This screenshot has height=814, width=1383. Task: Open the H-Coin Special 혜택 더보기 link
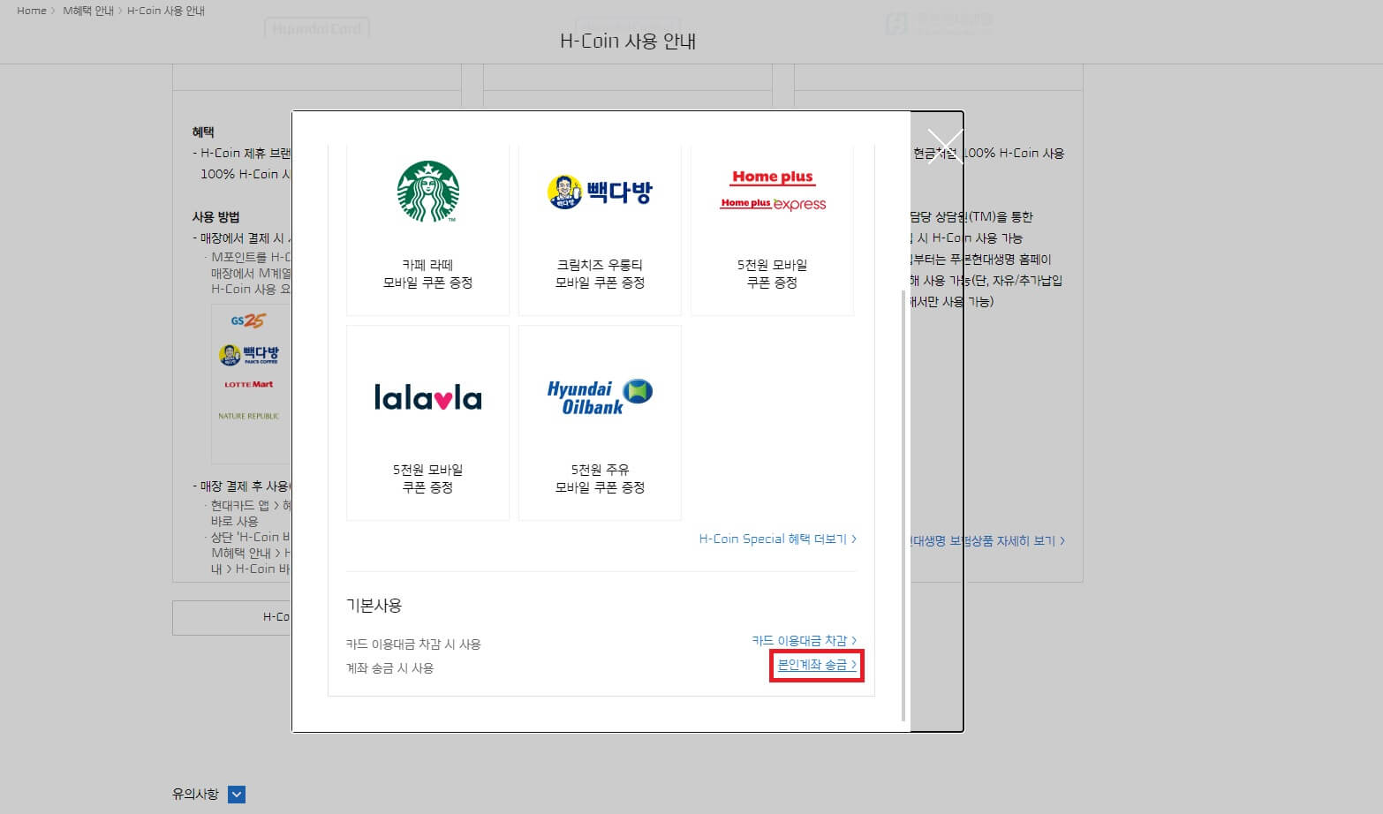pos(777,539)
